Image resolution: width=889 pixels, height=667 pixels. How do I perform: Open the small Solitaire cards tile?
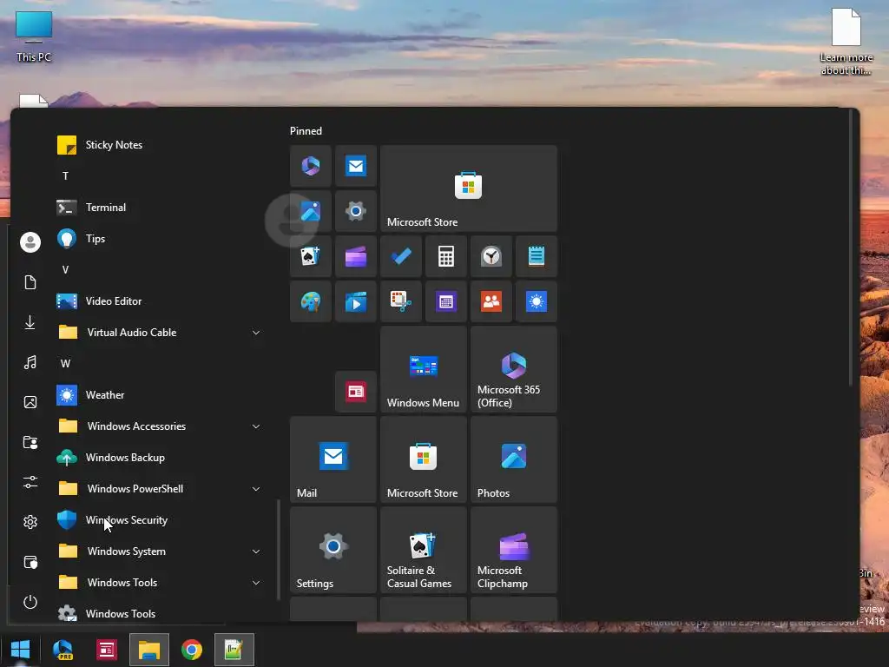(310, 256)
